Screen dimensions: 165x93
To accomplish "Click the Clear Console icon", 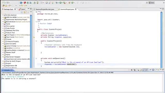I will (138, 70).
